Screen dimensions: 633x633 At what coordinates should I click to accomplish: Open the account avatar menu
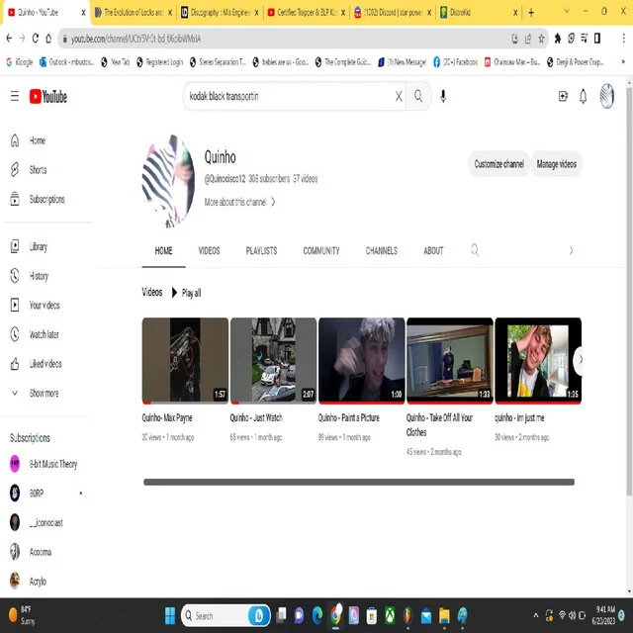pyautogui.click(x=606, y=96)
